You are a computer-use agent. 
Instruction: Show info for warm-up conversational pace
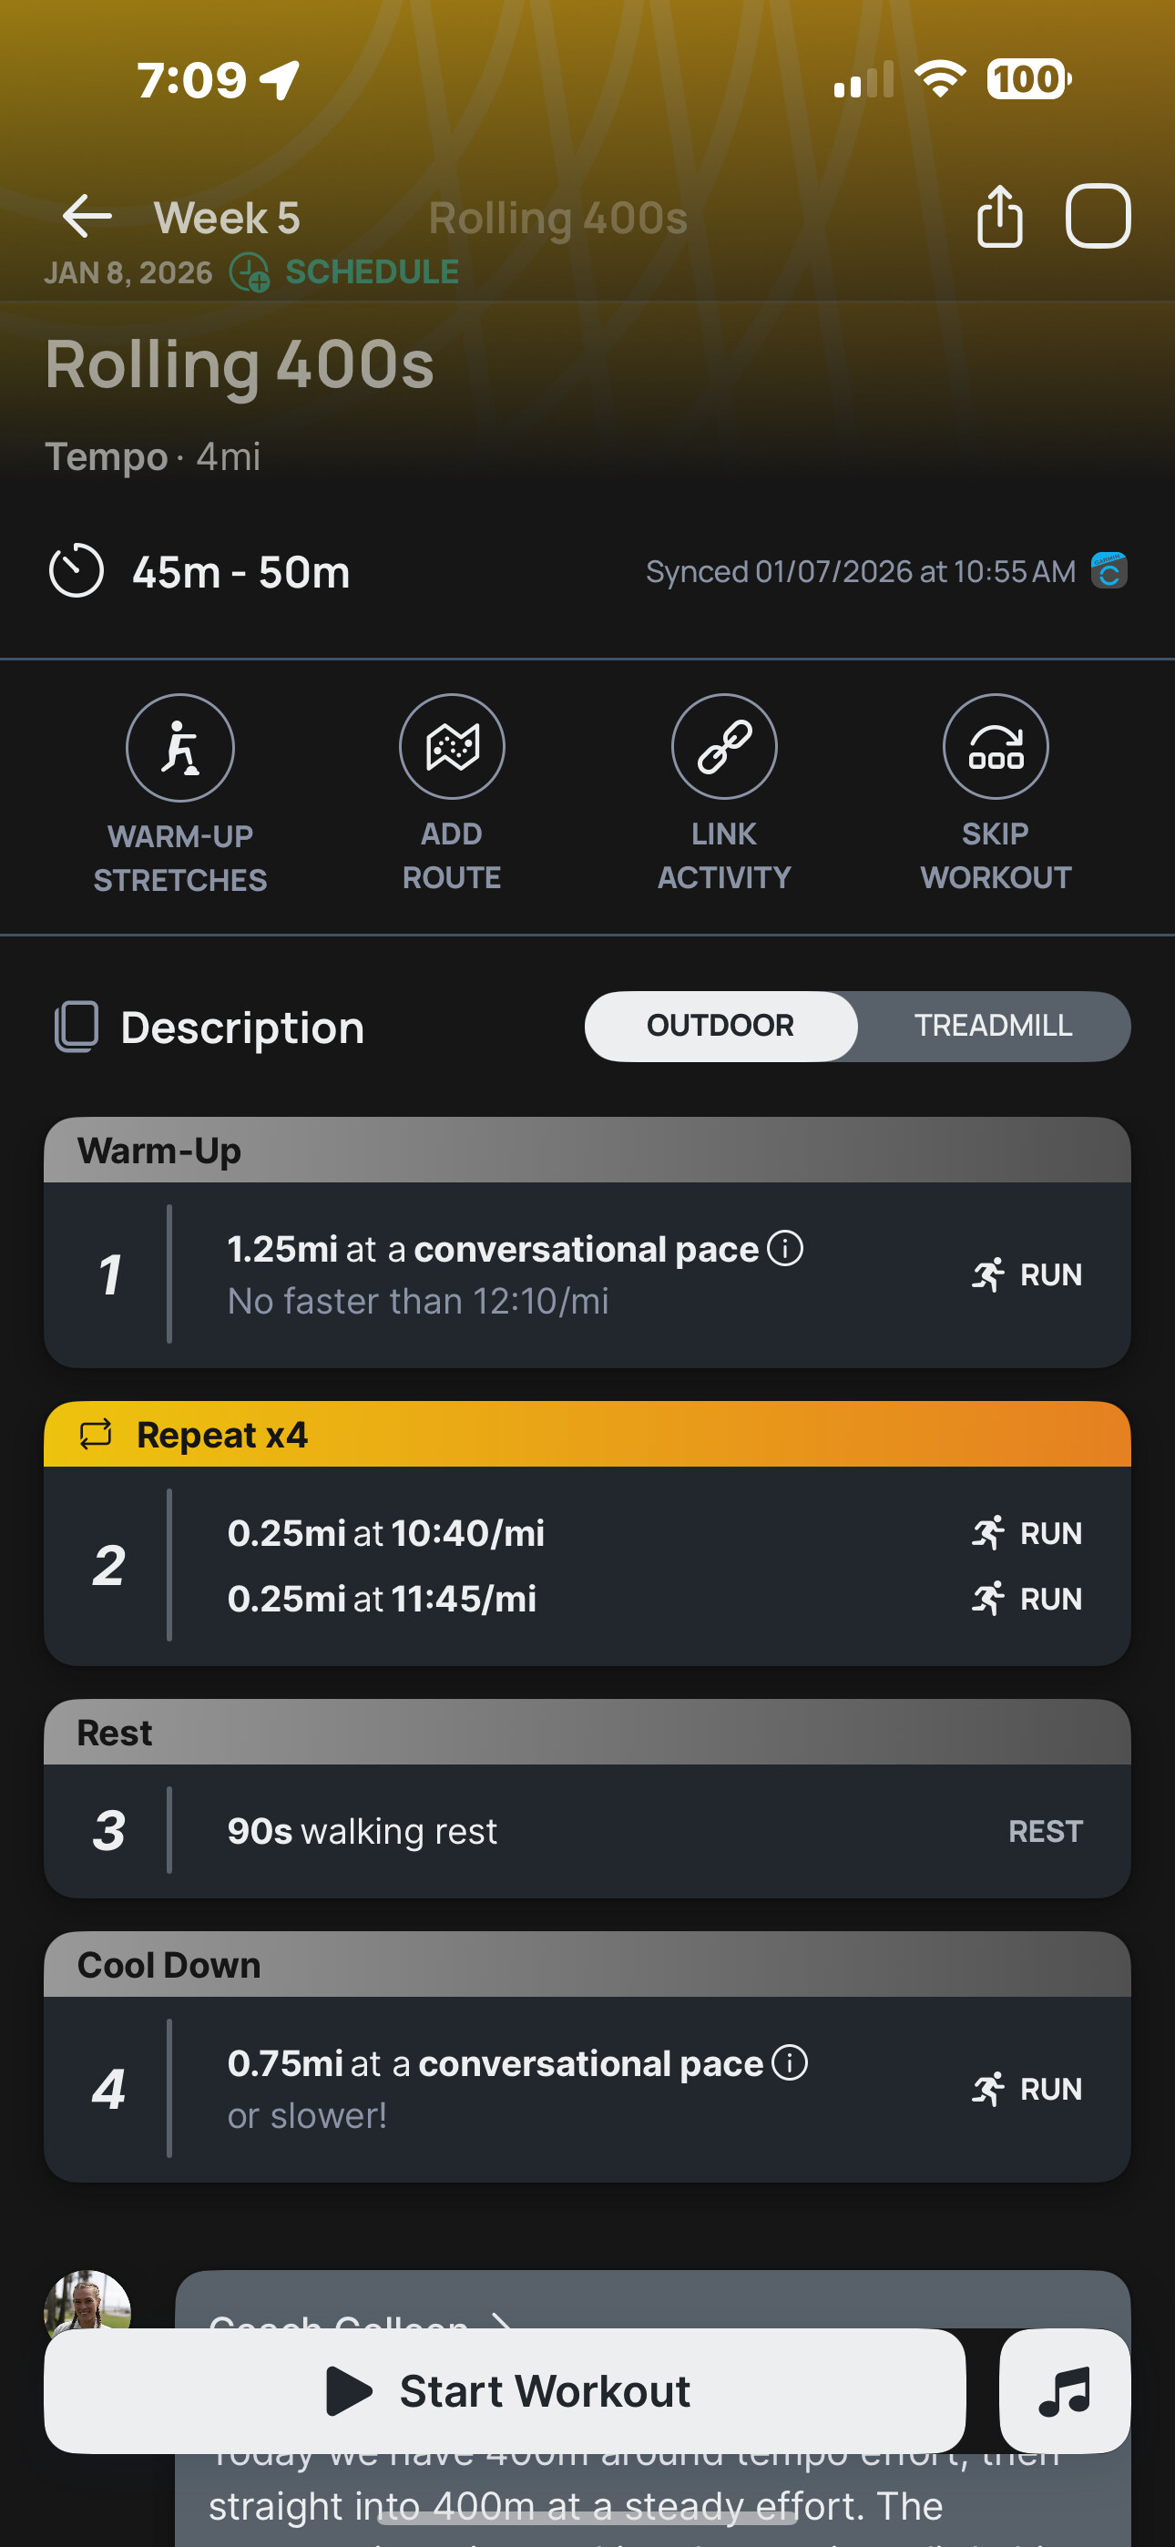tap(785, 1248)
